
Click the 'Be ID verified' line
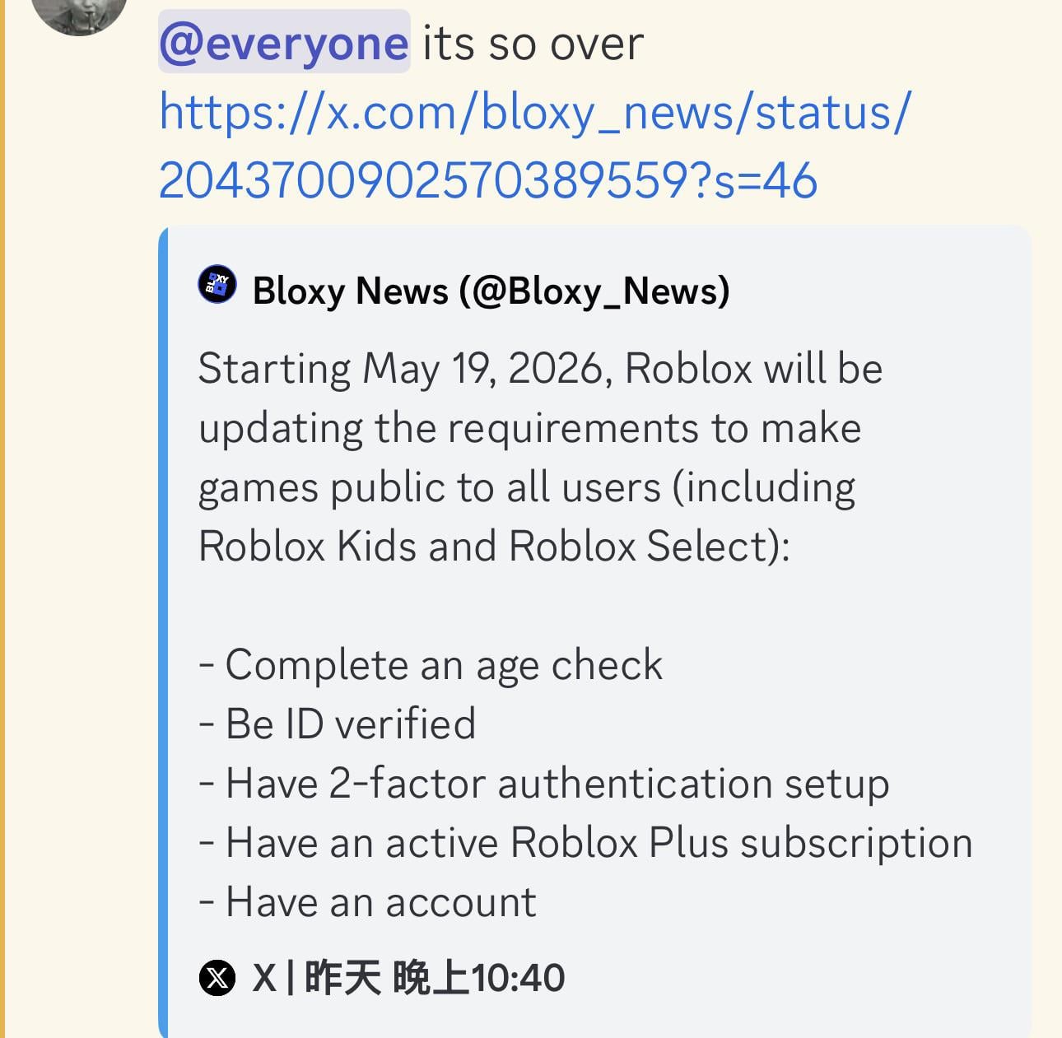click(x=338, y=724)
